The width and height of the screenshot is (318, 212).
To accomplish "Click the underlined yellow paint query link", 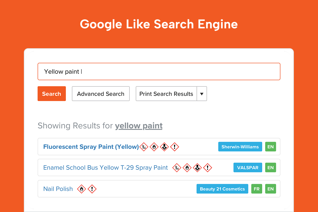I will click(x=139, y=126).
